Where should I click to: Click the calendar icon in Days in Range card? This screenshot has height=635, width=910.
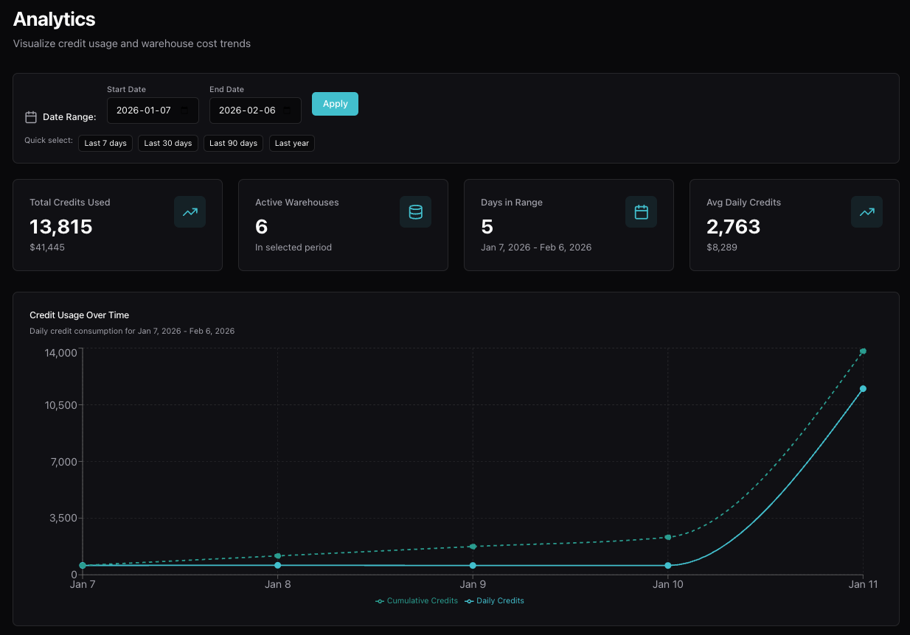pos(642,212)
